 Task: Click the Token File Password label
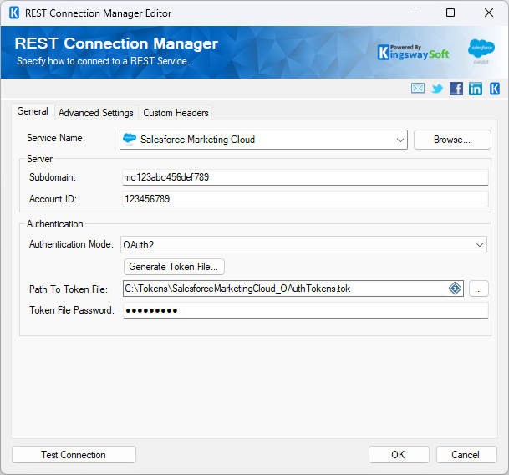72,310
